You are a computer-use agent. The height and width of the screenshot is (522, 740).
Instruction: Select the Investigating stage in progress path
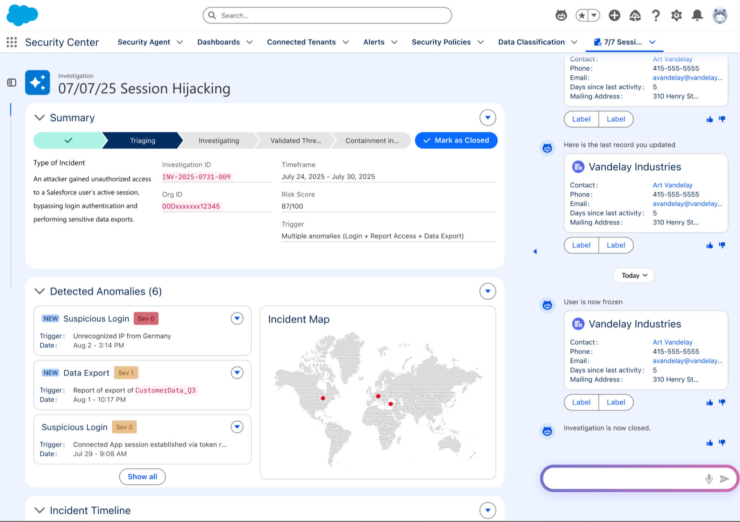coord(219,141)
